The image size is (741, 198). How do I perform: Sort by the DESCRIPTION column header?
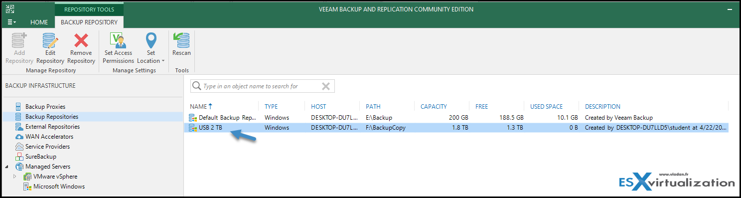602,106
